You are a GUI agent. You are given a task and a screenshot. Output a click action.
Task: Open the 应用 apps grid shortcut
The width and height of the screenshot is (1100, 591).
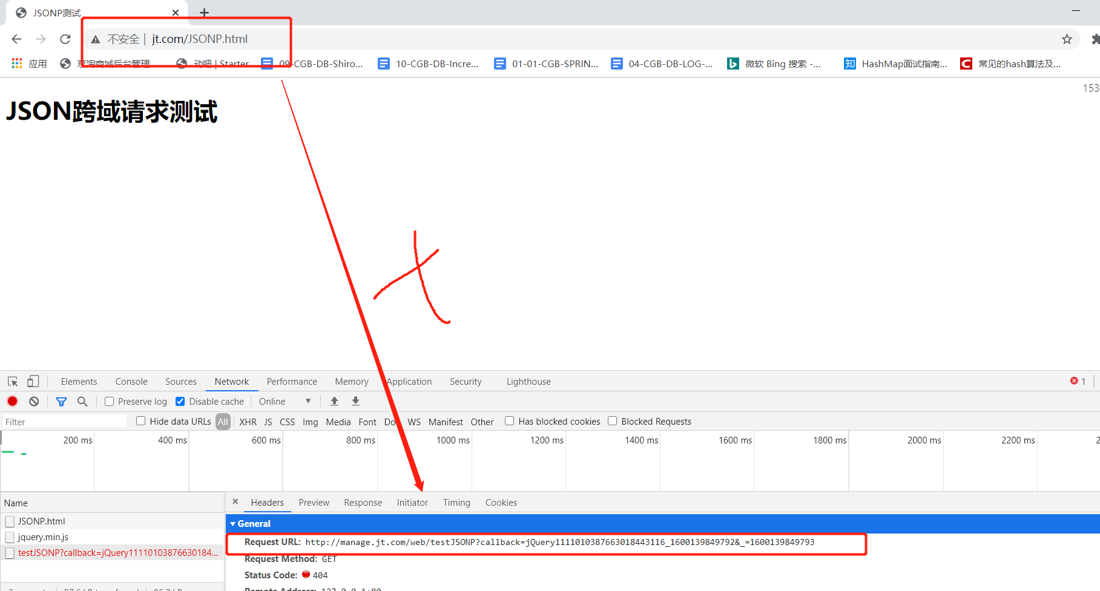[29, 64]
